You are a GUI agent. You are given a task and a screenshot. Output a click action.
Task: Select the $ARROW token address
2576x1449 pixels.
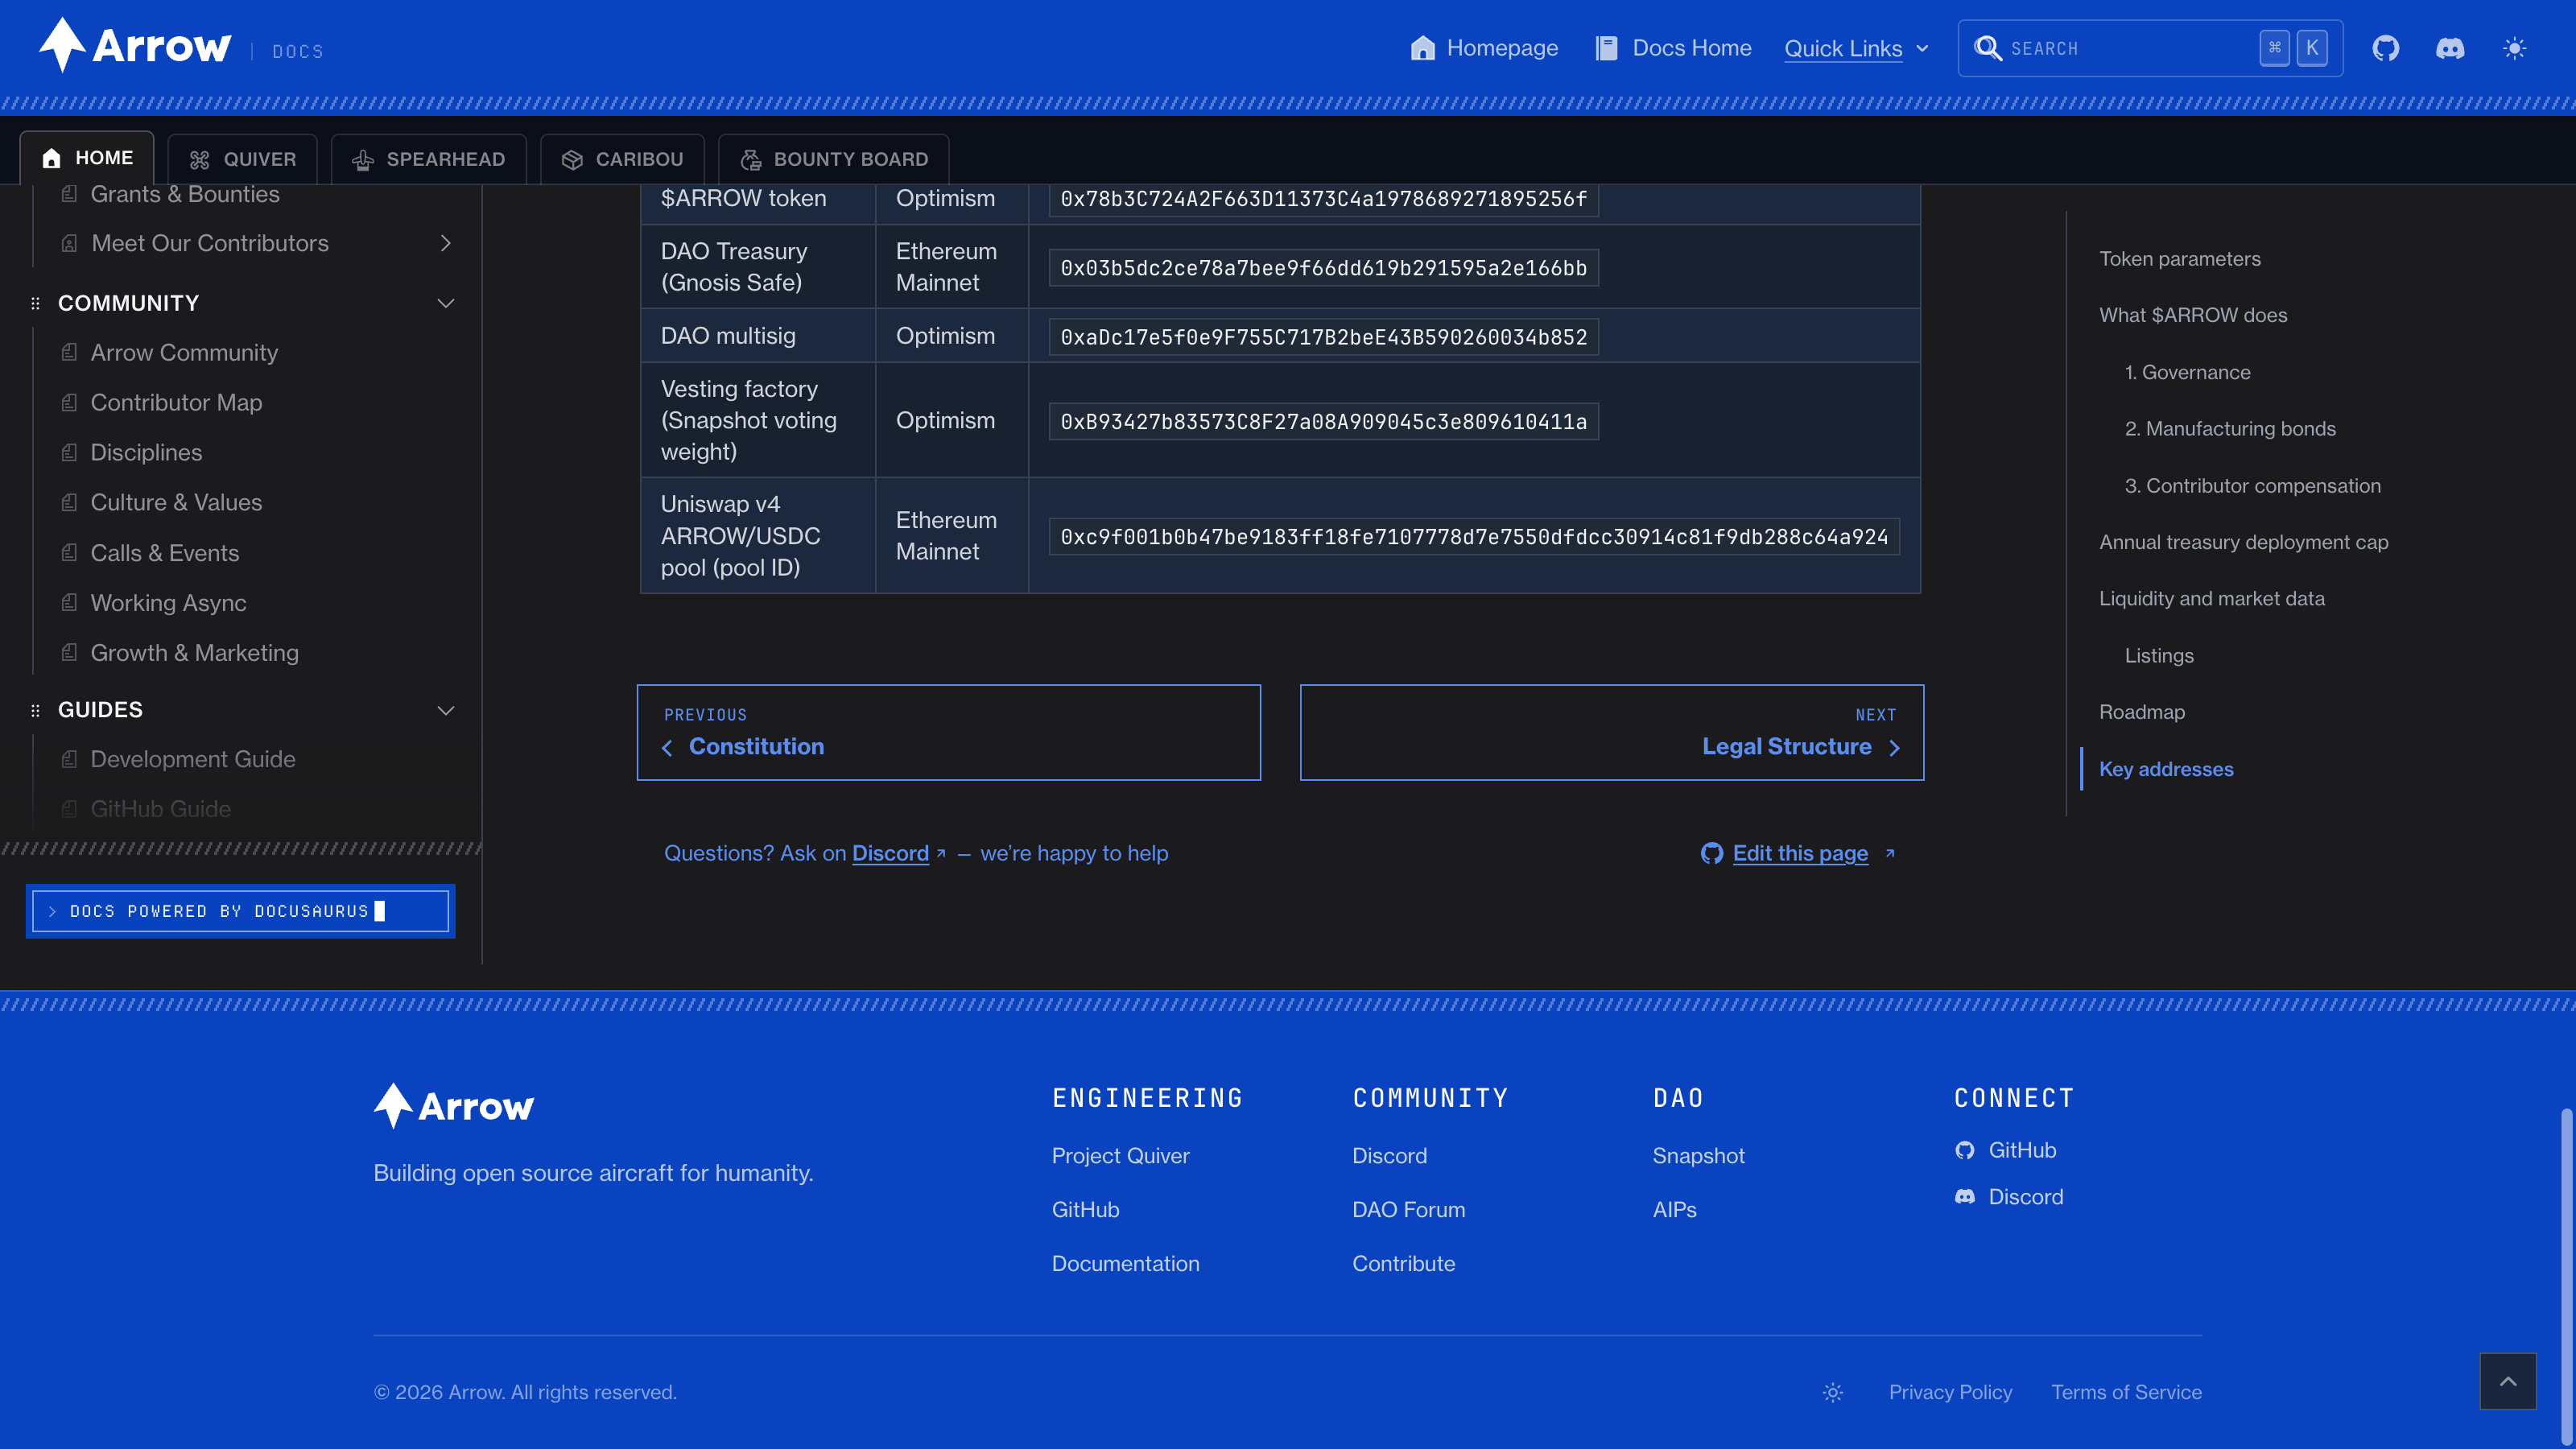point(1323,199)
